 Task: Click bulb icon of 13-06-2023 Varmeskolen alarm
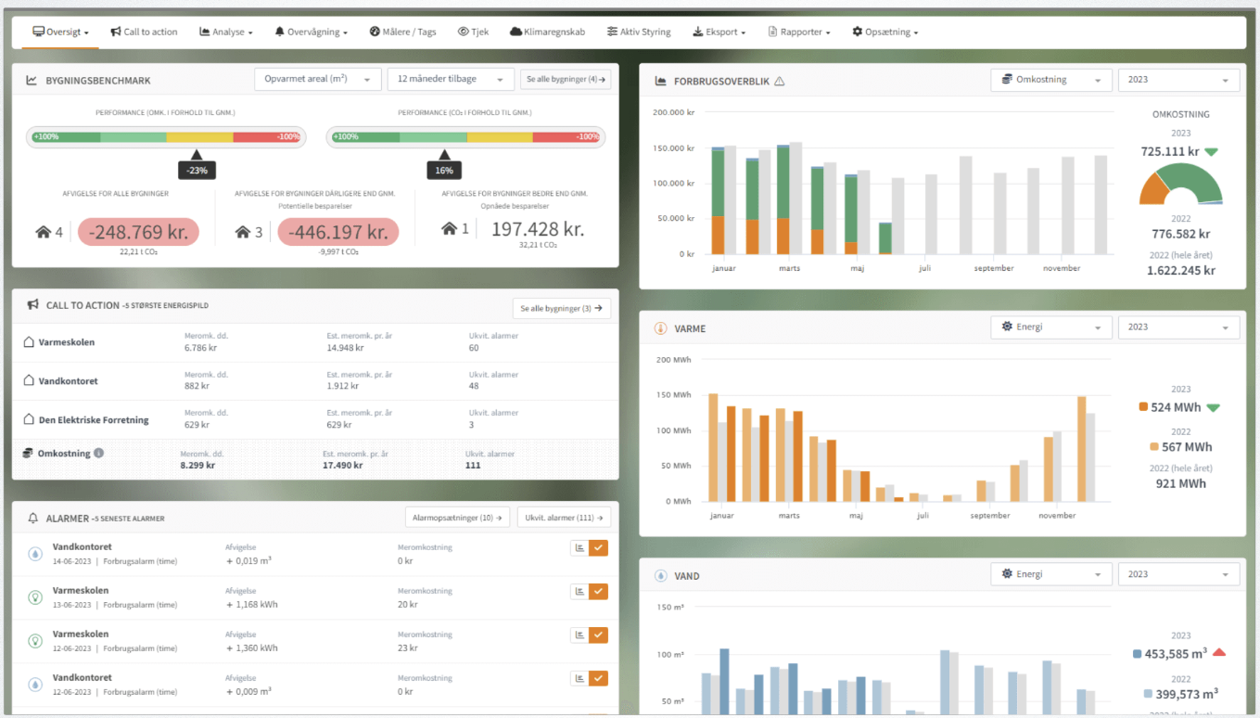(35, 597)
